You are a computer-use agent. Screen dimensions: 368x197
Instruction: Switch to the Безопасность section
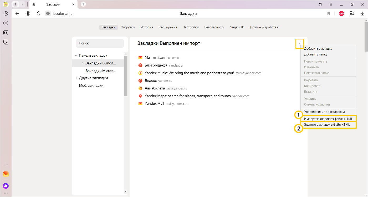[x=214, y=27]
